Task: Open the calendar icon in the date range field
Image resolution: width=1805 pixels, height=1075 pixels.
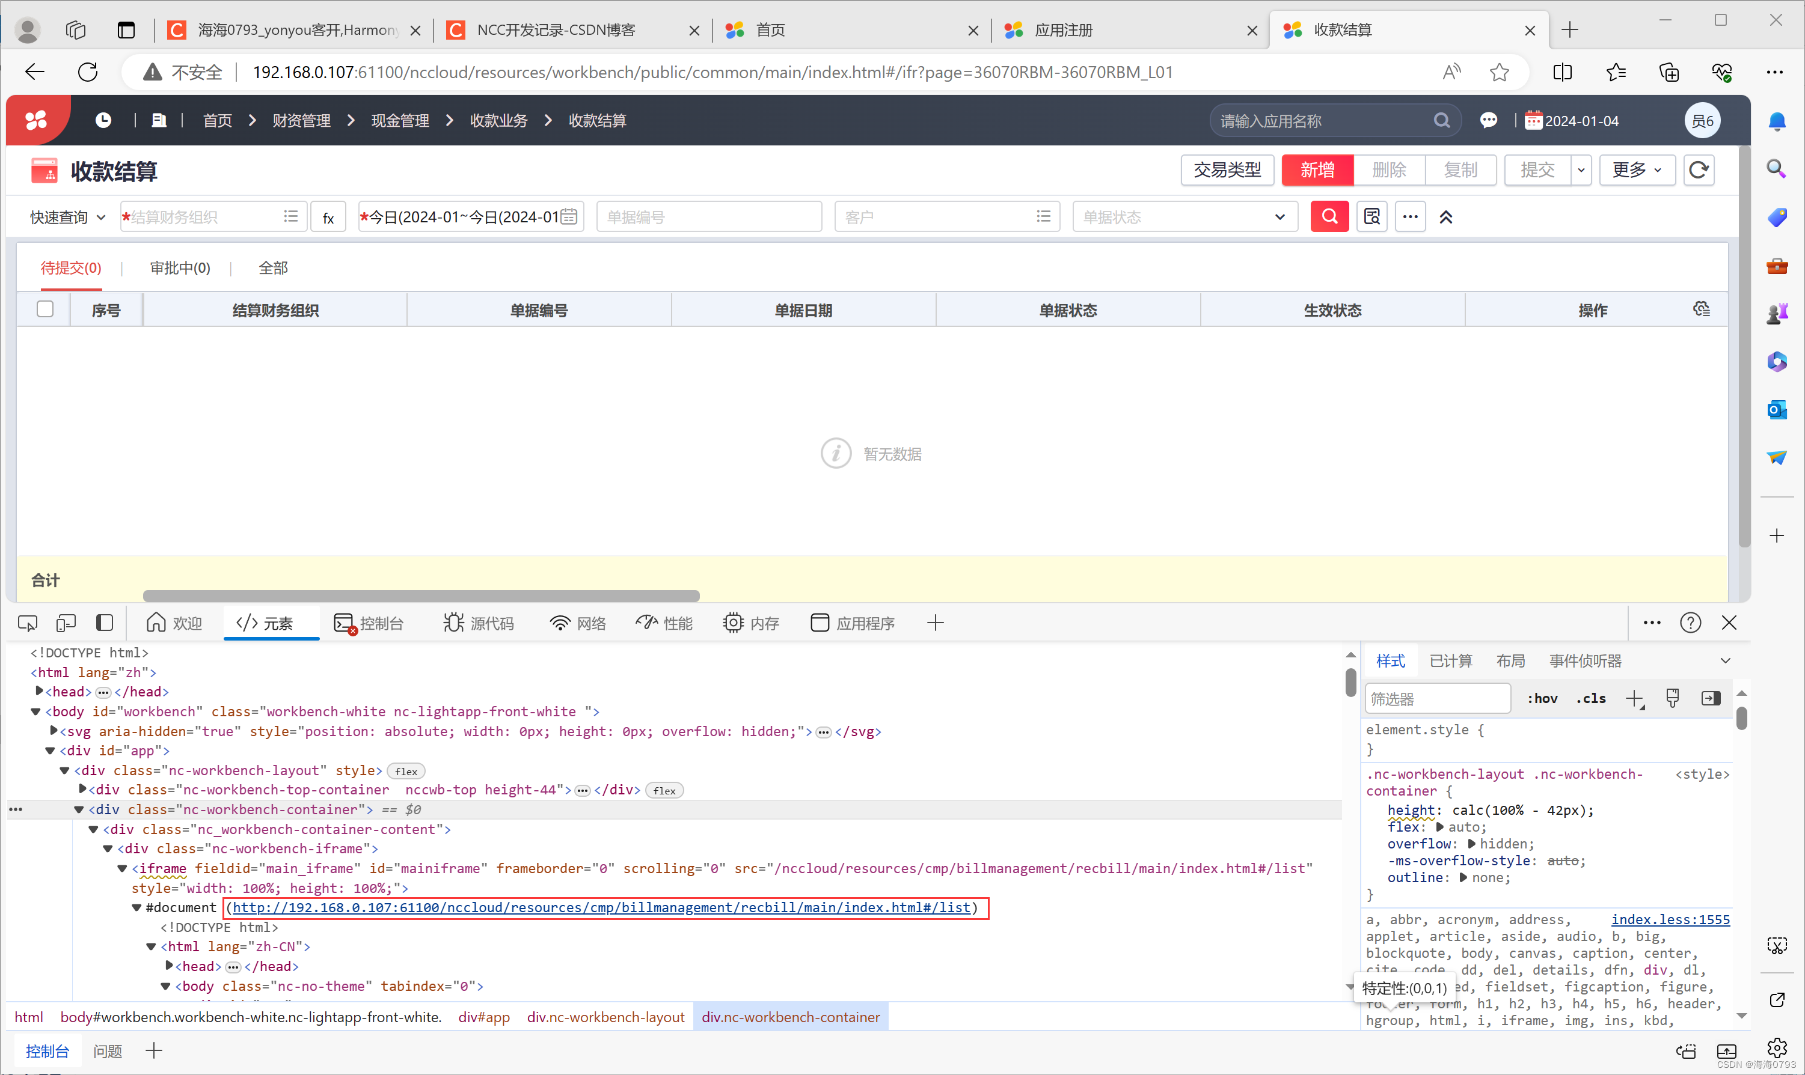Action: [x=569, y=216]
